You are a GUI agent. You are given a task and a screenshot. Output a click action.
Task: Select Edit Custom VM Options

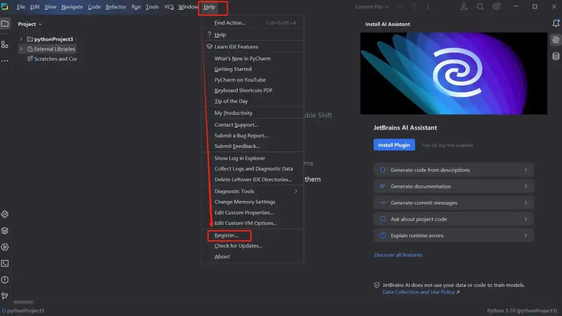point(253,223)
